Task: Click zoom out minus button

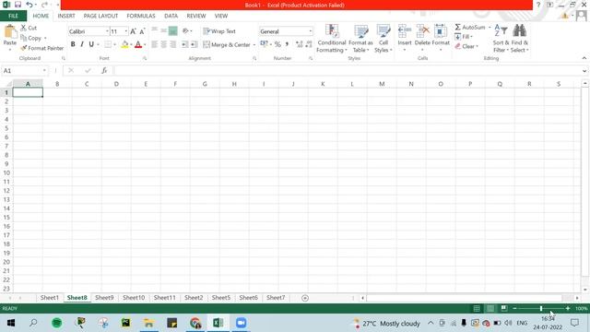Action: tap(514, 308)
